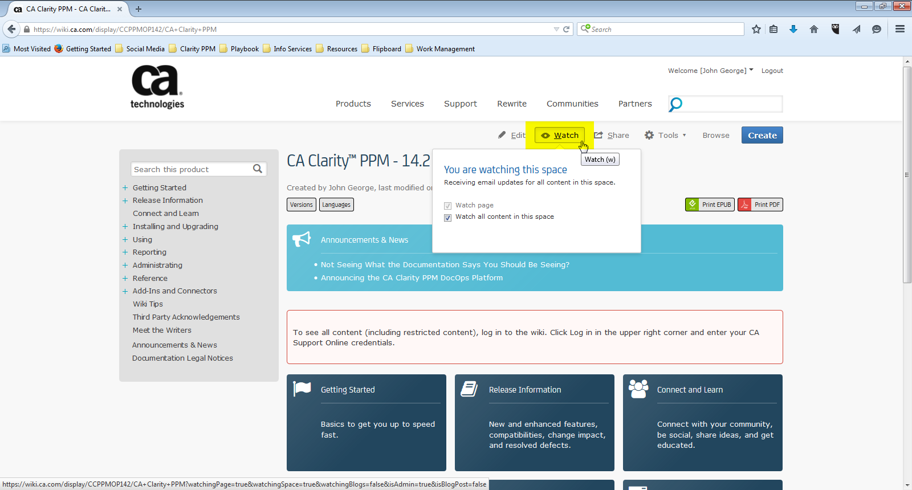Open a new browser tab
Screen dimensions: 912x490
(x=139, y=9)
